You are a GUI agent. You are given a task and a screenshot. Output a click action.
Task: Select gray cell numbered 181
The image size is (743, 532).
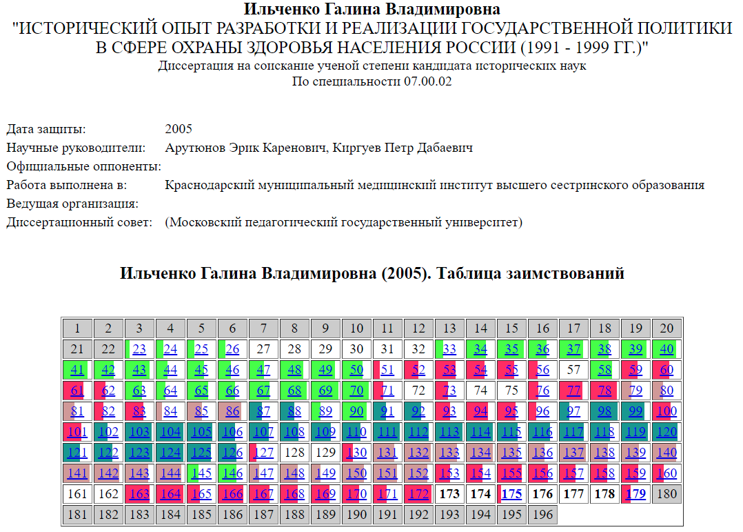(x=77, y=515)
